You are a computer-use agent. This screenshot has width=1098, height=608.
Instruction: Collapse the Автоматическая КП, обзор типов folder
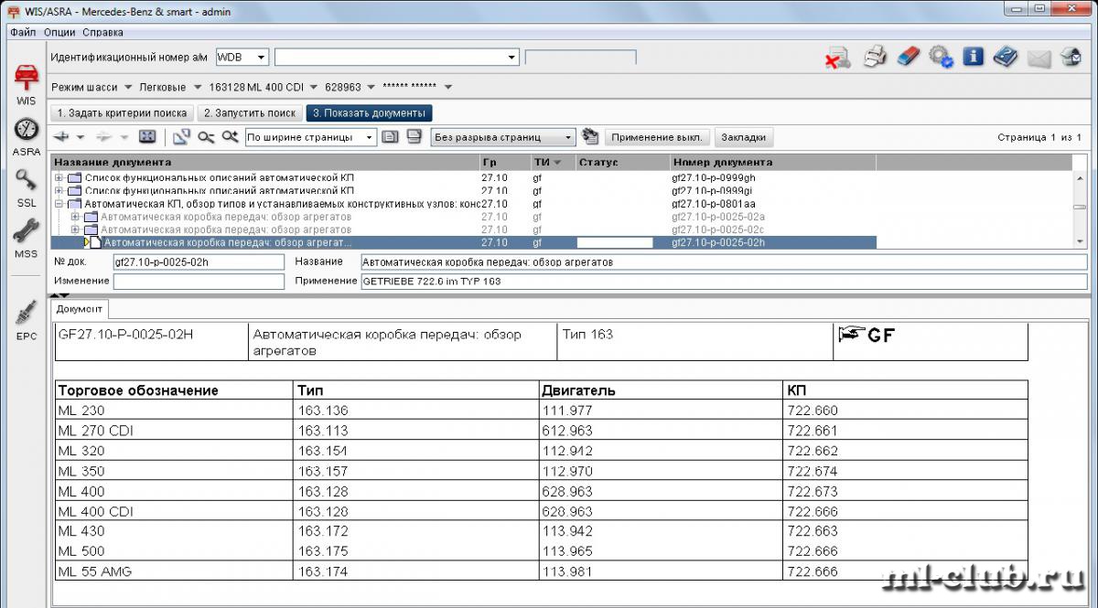click(x=59, y=204)
